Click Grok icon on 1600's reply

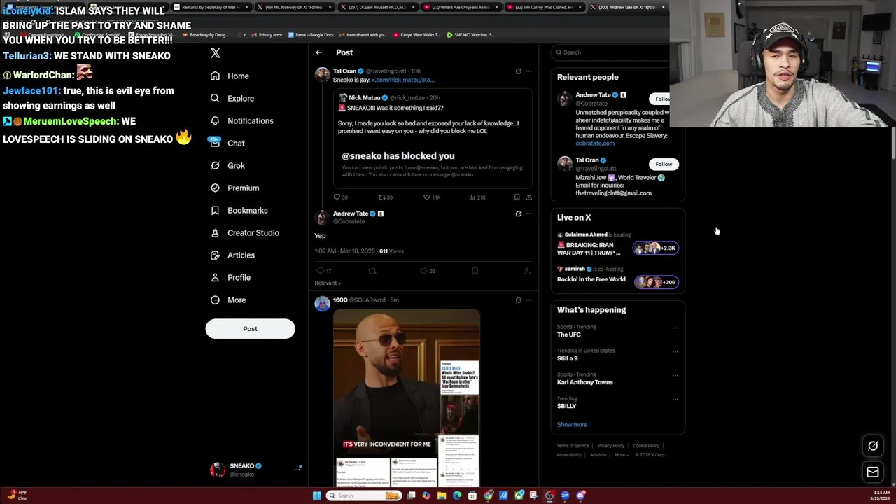click(519, 300)
